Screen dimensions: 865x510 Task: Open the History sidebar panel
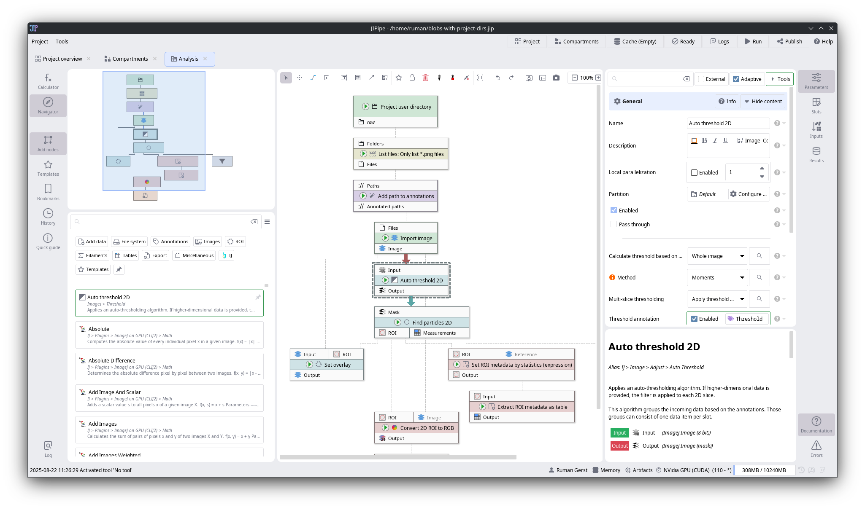[48, 217]
